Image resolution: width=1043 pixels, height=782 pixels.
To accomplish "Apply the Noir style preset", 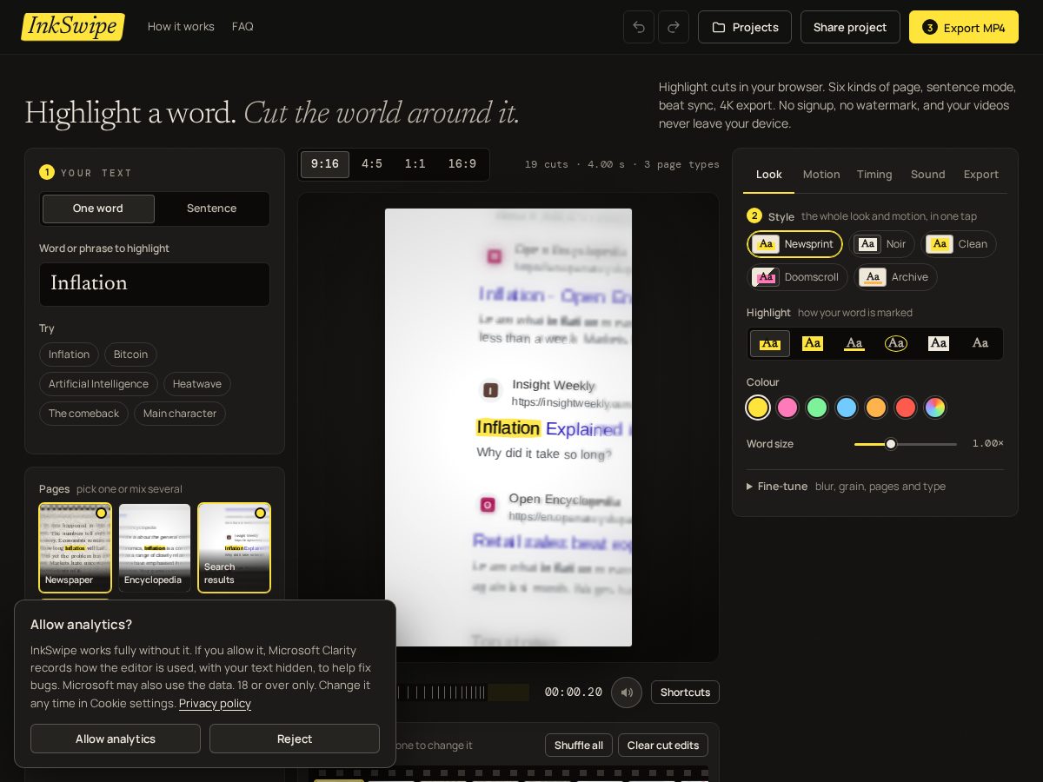I will tap(883, 244).
